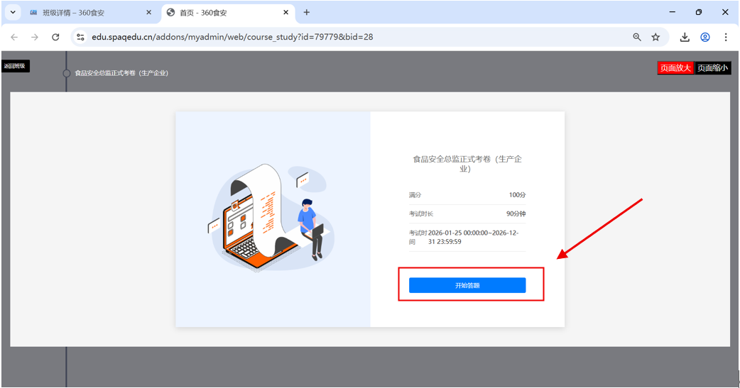Click the red 页面放大 button
The width and height of the screenshot is (740, 388).
click(x=675, y=68)
